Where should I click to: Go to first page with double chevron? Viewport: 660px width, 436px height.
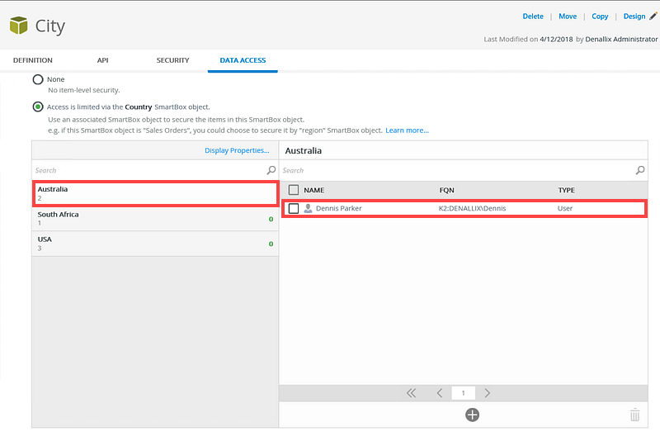tap(411, 393)
